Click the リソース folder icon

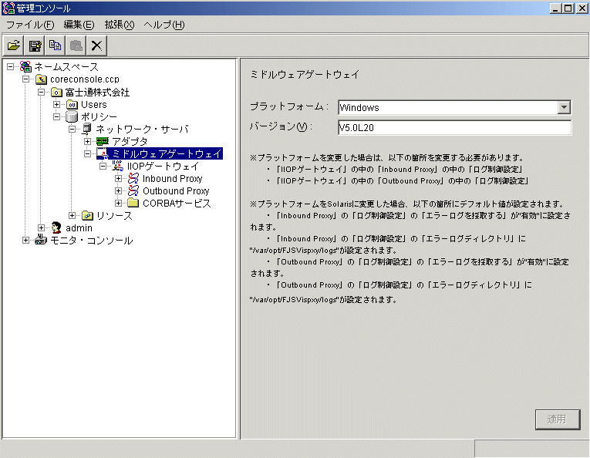87,215
